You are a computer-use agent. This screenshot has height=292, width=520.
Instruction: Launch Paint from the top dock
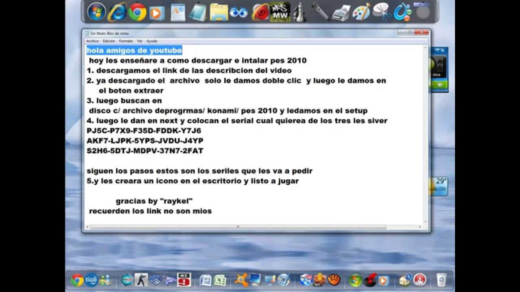(x=361, y=13)
